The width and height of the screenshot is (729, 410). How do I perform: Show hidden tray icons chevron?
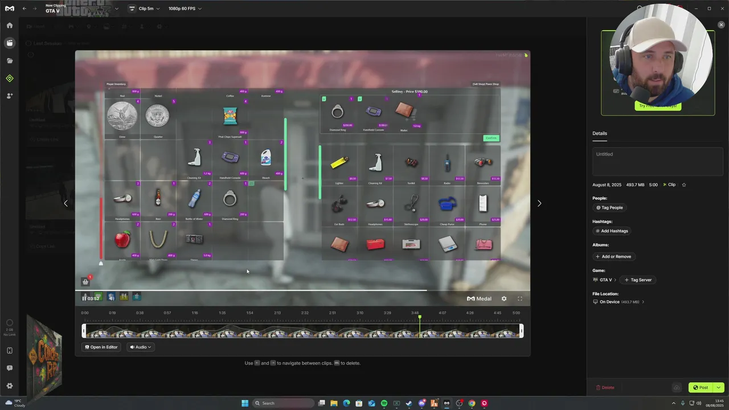click(673, 403)
